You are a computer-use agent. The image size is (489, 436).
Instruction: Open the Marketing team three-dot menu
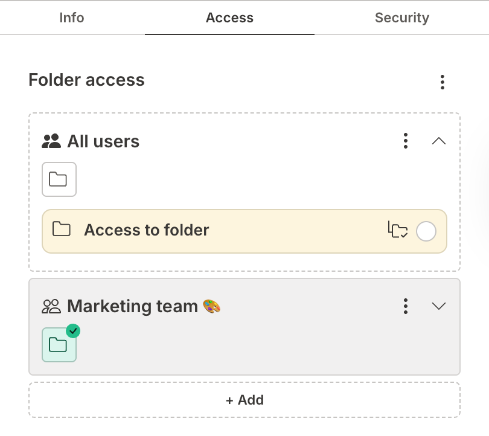point(405,306)
